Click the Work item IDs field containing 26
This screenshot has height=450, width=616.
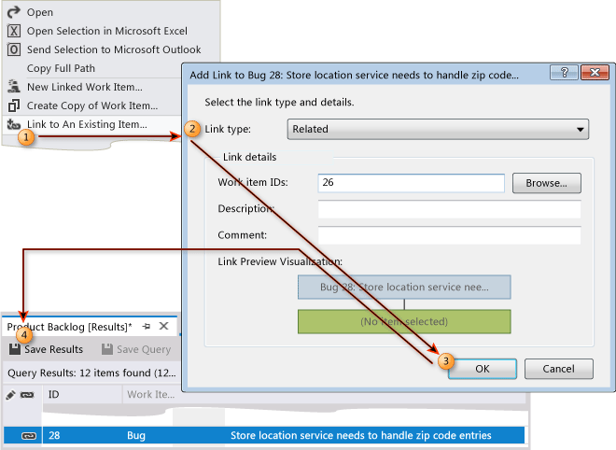tap(411, 183)
